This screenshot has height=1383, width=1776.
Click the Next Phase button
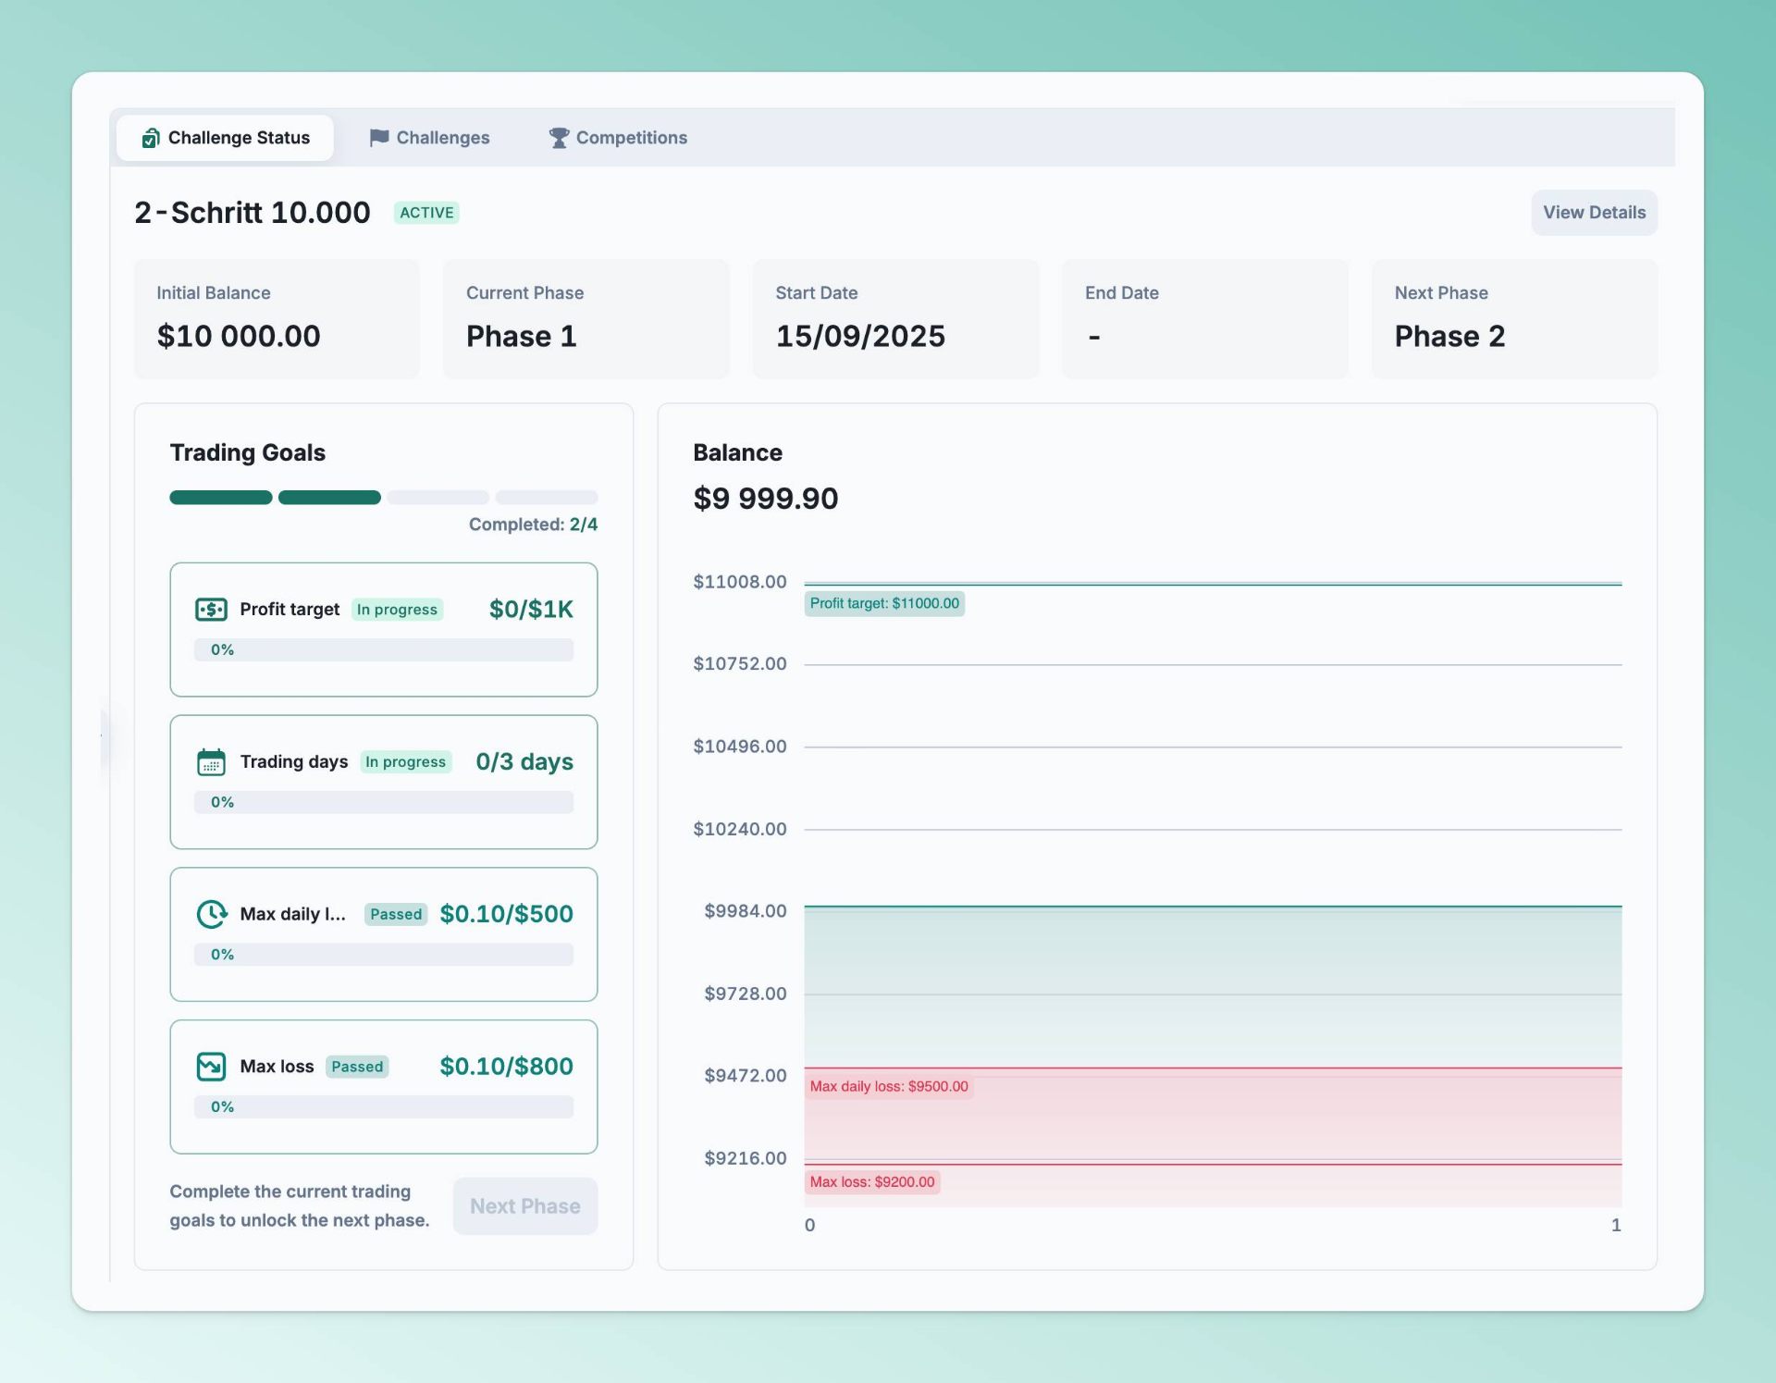(x=525, y=1206)
